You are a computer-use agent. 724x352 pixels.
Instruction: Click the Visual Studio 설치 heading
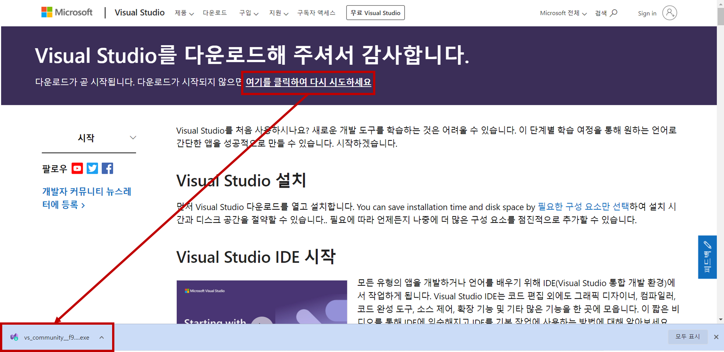241,180
